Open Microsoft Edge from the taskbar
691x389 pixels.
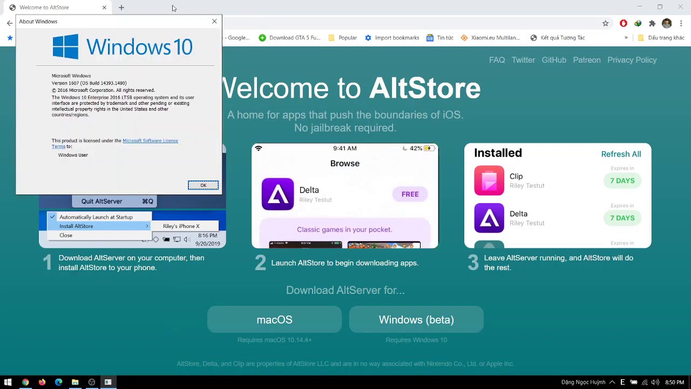pos(58,382)
